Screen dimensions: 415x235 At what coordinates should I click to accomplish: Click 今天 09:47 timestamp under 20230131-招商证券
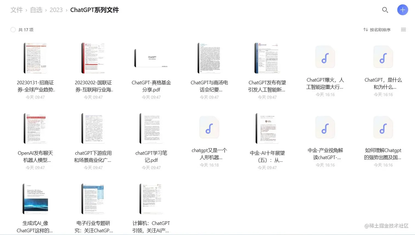point(35,97)
